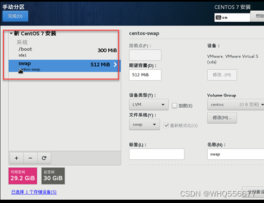Click the 标签(L) label input field

[157, 154]
